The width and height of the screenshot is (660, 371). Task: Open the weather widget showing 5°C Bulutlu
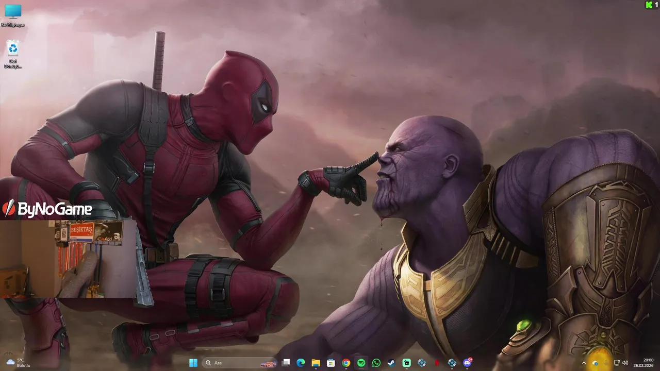pos(19,363)
